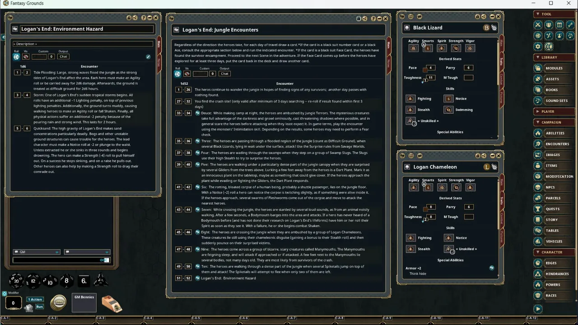Open the Images campaign list
Screen dimensions: 578x325
(x=555, y=155)
